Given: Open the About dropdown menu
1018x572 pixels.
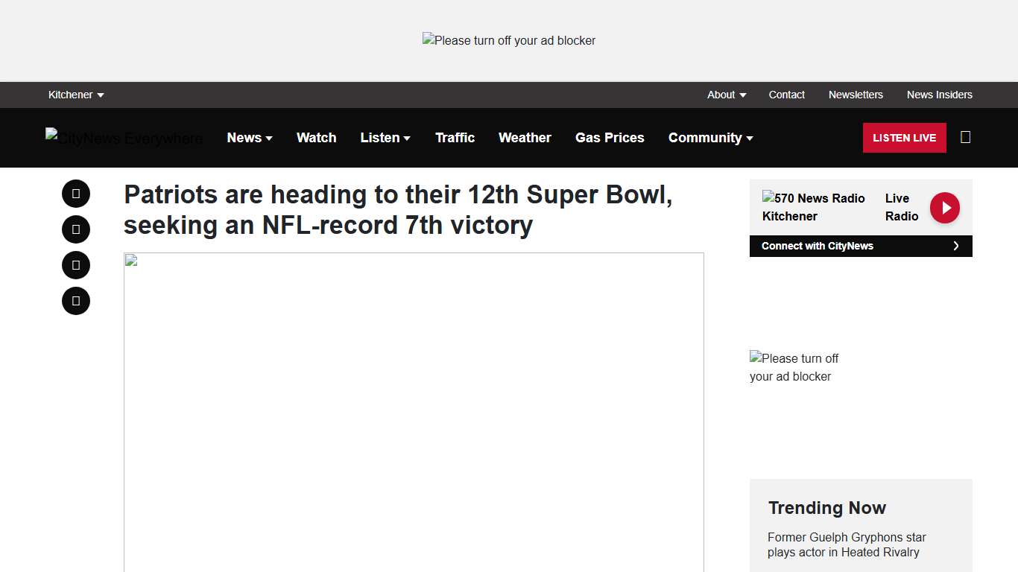Looking at the screenshot, I should [727, 95].
